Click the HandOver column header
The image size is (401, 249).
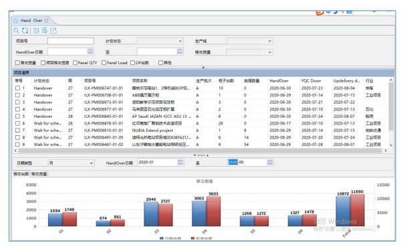tap(279, 81)
